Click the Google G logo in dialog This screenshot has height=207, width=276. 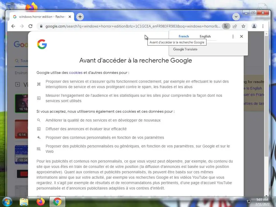click(x=42, y=44)
